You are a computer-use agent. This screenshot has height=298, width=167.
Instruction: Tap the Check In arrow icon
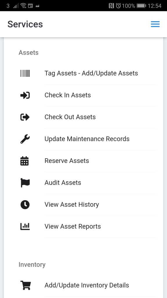(25, 95)
